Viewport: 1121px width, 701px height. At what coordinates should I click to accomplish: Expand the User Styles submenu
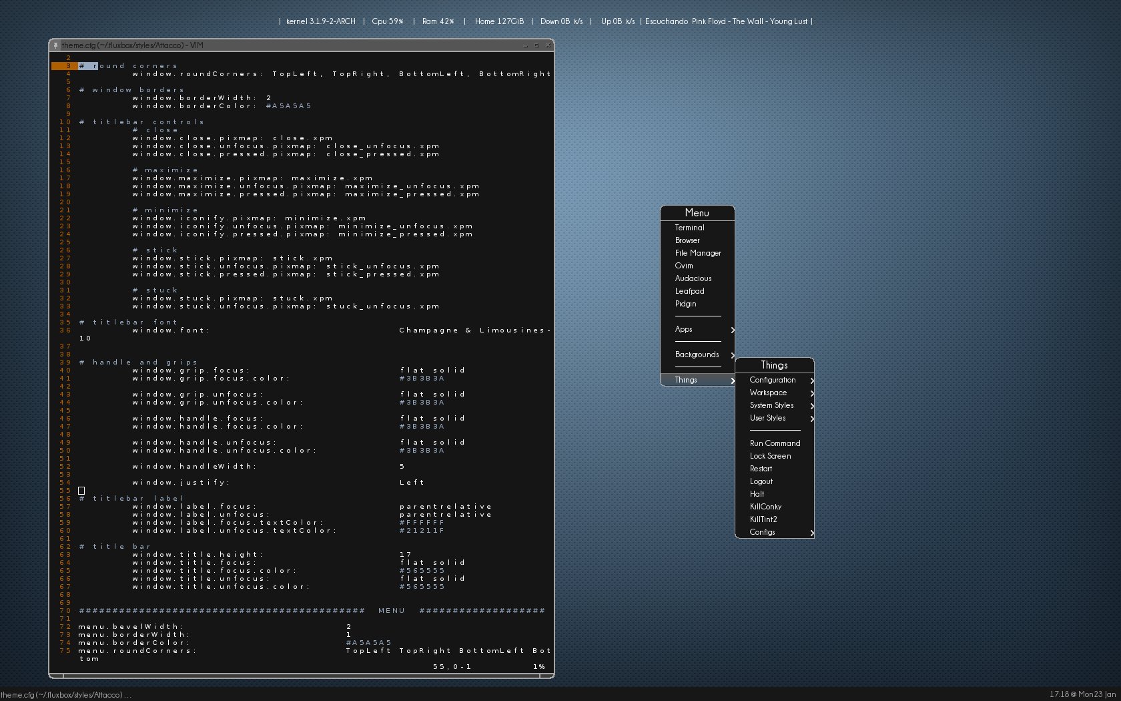(x=775, y=418)
